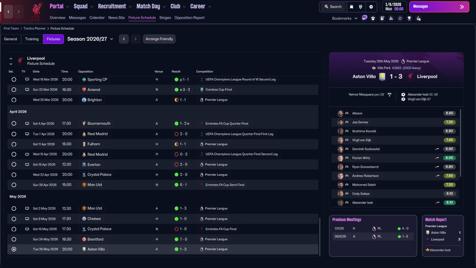476x268 pixels.
Task: Click Alisson's player portrait
Action: [340, 113]
